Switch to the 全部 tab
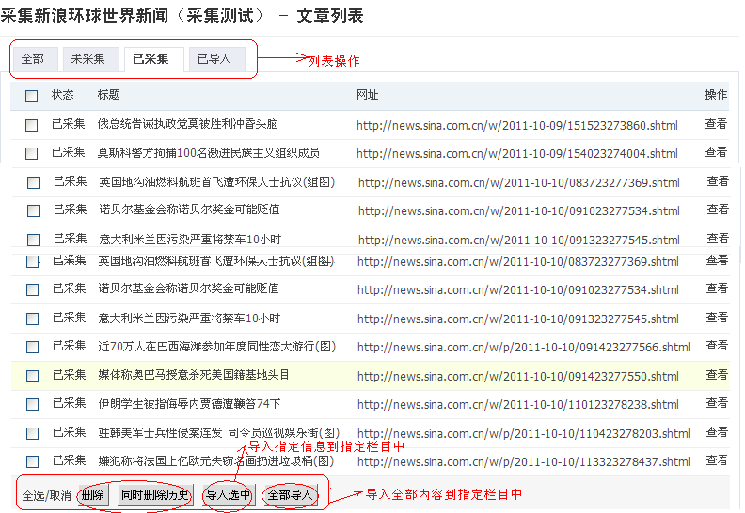This screenshot has height=513, width=745. click(x=33, y=59)
